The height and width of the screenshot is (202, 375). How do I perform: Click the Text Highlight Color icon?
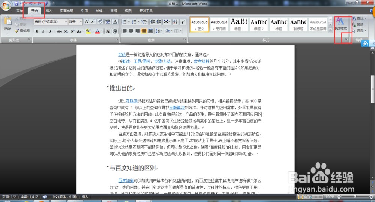click(x=88, y=31)
